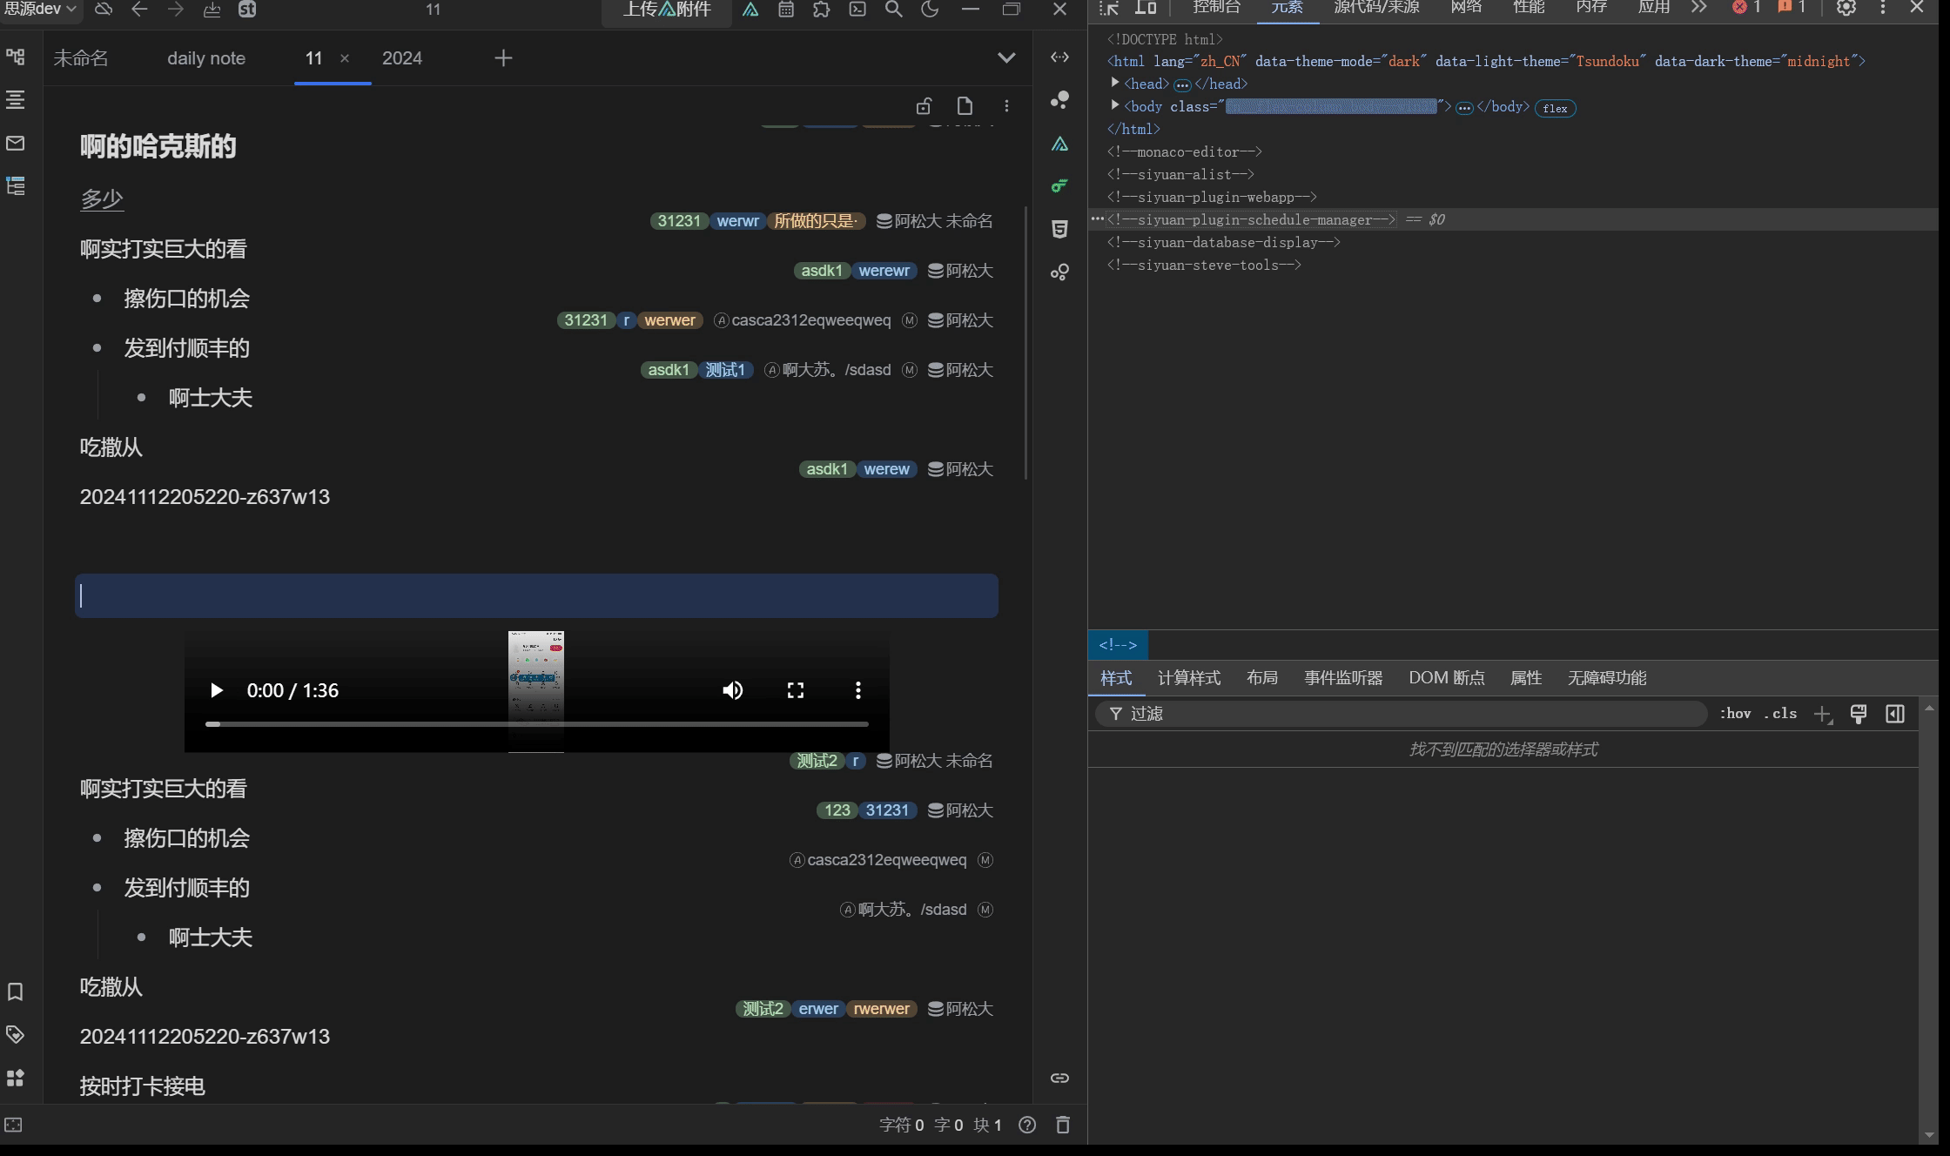
Task: Mute the video volume
Action: [x=733, y=690]
